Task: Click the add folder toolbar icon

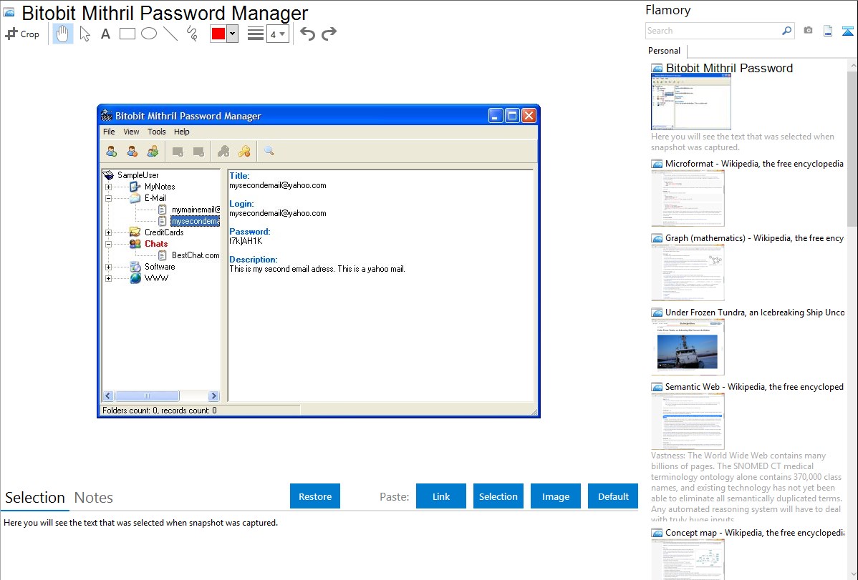Action: [178, 152]
